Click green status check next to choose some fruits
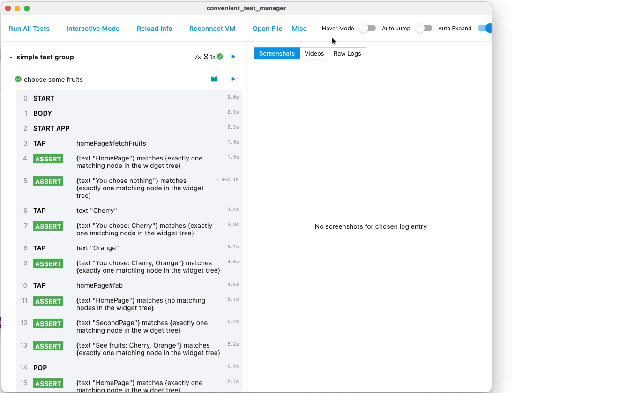The width and height of the screenshot is (627, 393). point(18,79)
